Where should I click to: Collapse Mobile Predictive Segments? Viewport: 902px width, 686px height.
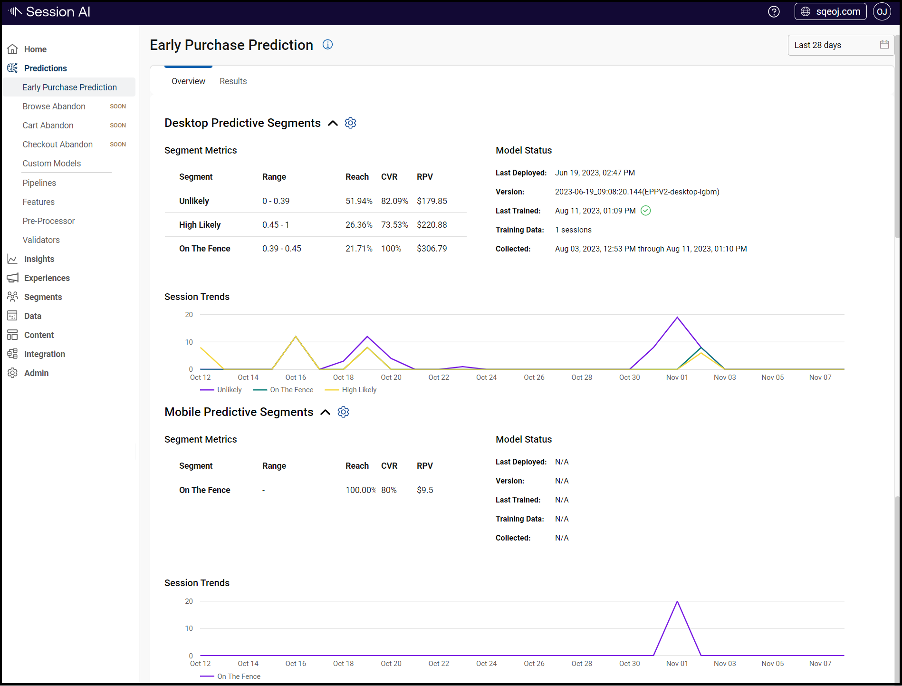click(x=326, y=412)
